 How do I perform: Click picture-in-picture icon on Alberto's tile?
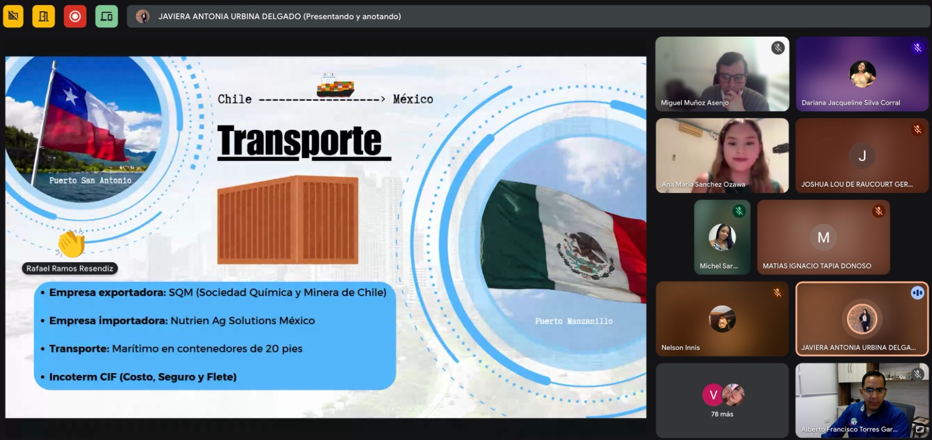coord(920,430)
